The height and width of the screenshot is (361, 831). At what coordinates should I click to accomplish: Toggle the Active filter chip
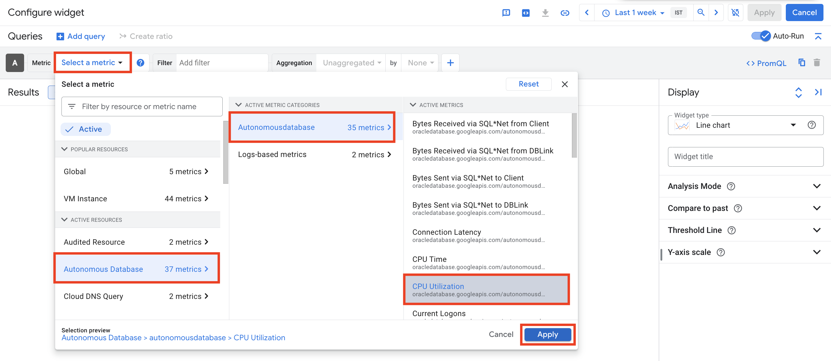tap(86, 129)
